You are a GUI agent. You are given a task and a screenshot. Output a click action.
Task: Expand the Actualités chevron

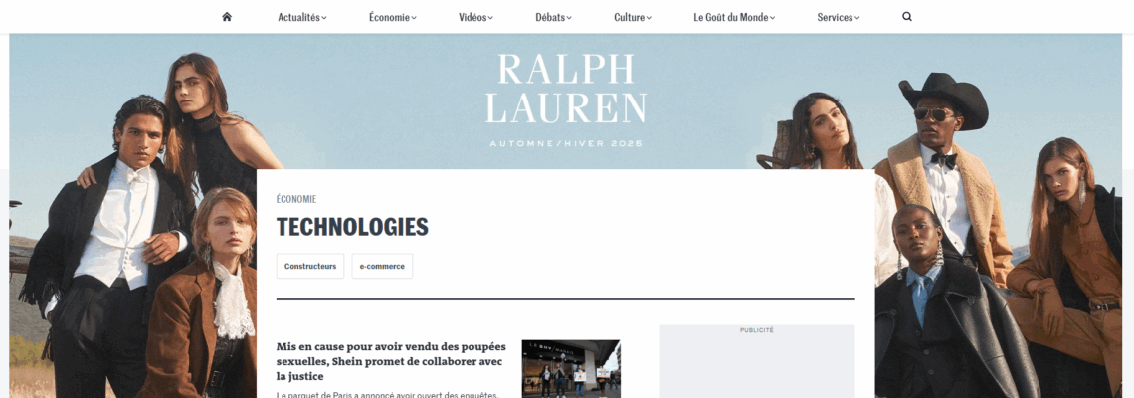pyautogui.click(x=324, y=18)
